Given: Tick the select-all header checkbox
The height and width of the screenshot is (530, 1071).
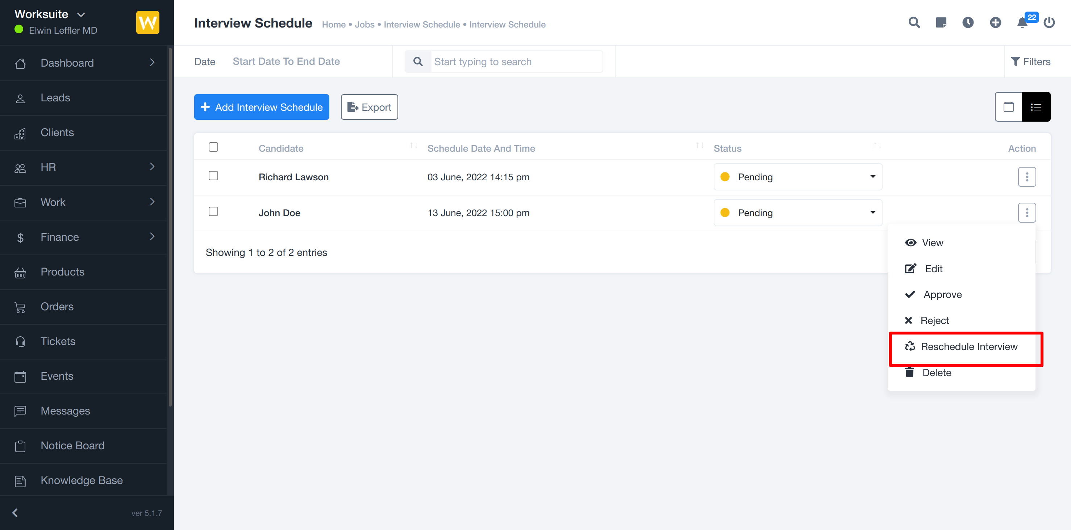Looking at the screenshot, I should 213,147.
